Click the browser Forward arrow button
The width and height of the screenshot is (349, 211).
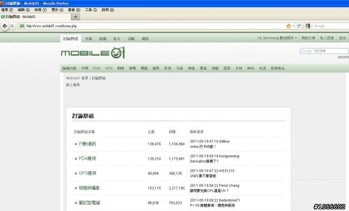[12, 26]
